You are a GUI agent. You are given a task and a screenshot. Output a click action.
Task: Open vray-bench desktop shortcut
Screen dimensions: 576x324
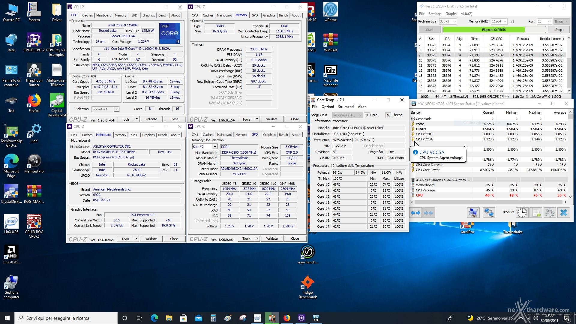point(307,254)
